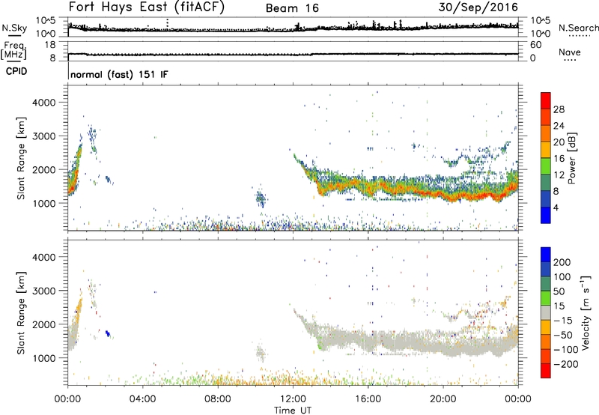Viewport: 599px width, 415px height.
Task: Click the '20:00' time tick label
Action: tap(443, 399)
